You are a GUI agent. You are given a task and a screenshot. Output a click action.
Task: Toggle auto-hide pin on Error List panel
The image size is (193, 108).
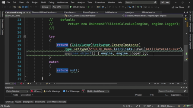tap(184, 88)
